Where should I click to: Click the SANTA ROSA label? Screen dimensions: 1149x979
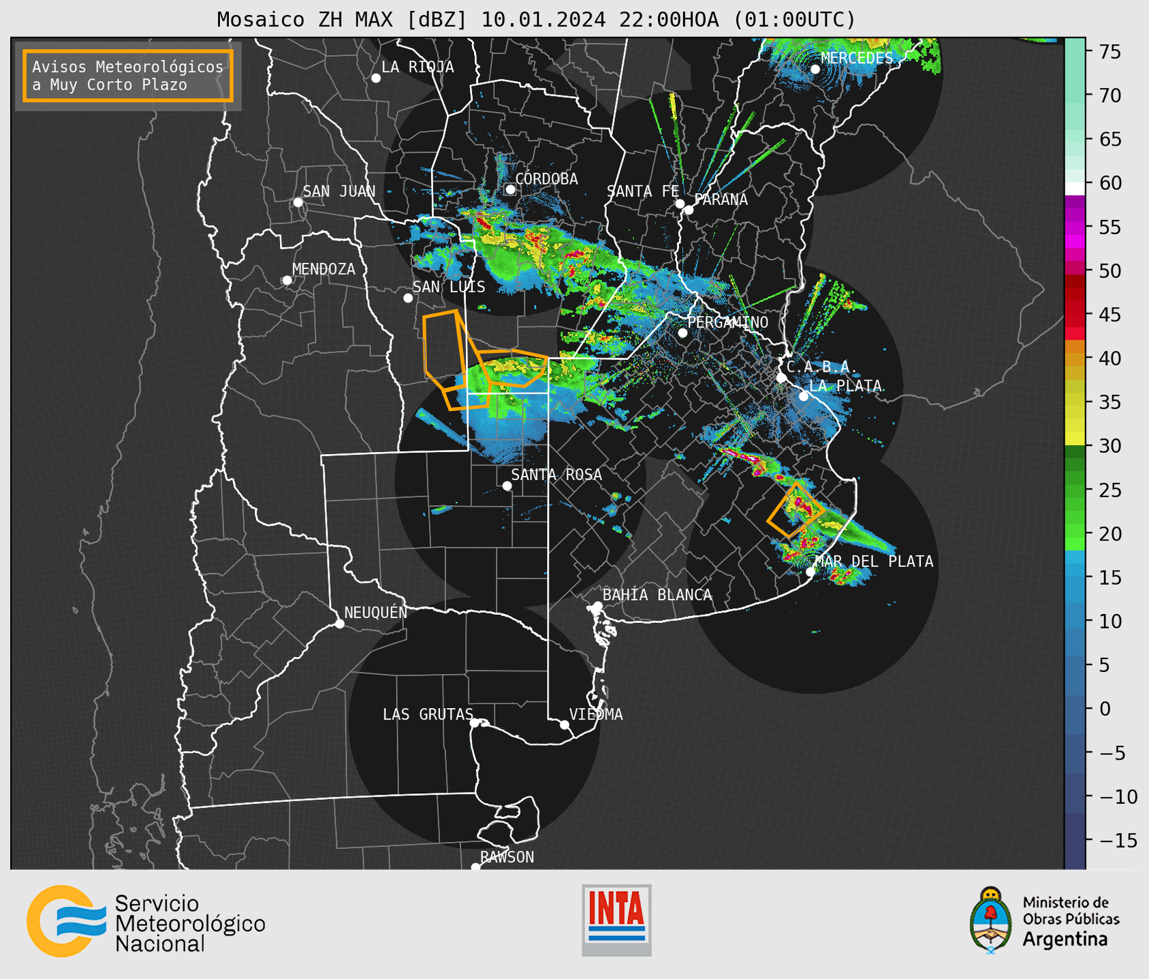coord(556,475)
